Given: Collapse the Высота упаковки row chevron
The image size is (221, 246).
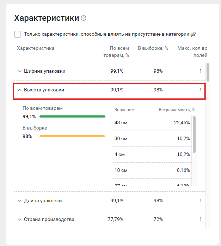Looking at the screenshot, I should 20,90.
